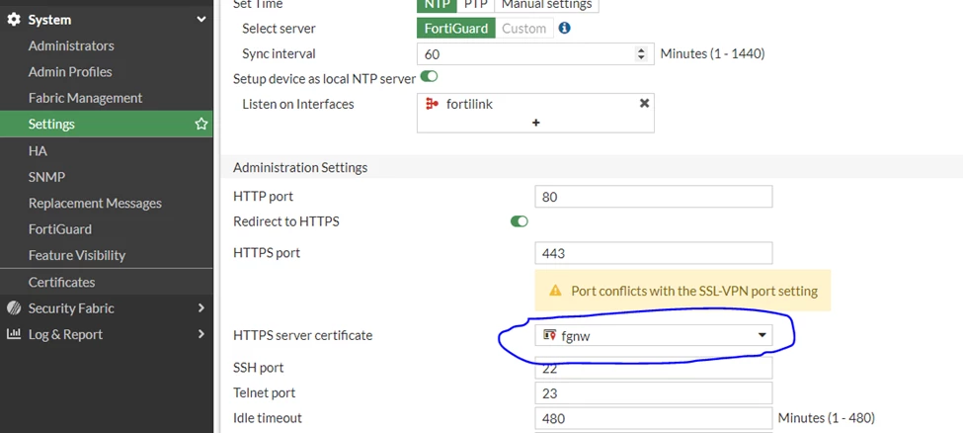This screenshot has height=433, width=963.
Task: Select the Settings sidebar item
Action: (x=107, y=124)
